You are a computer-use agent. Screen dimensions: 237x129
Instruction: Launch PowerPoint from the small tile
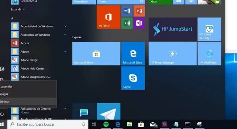click(139, 11)
